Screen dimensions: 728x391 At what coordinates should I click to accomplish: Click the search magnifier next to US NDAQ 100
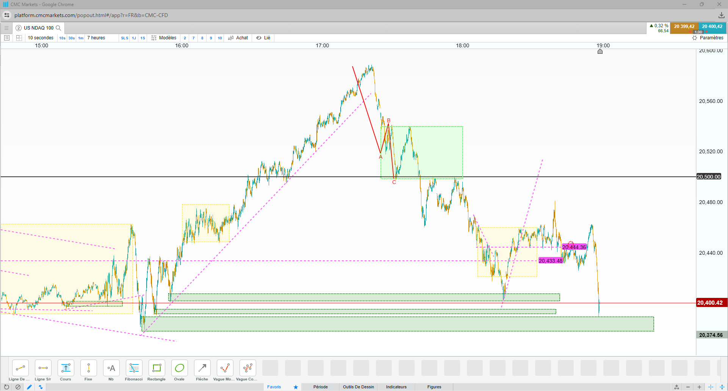pyautogui.click(x=58, y=28)
